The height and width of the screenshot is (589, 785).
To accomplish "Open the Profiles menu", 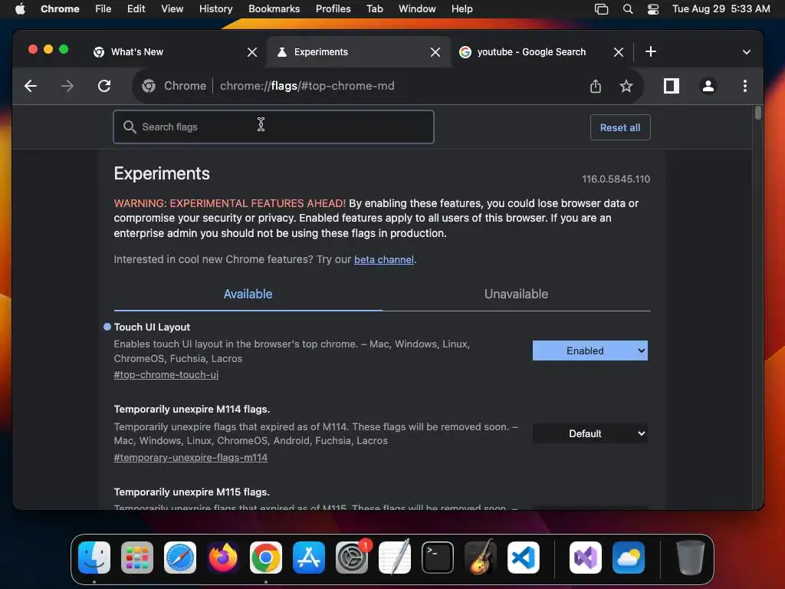I will (x=333, y=9).
